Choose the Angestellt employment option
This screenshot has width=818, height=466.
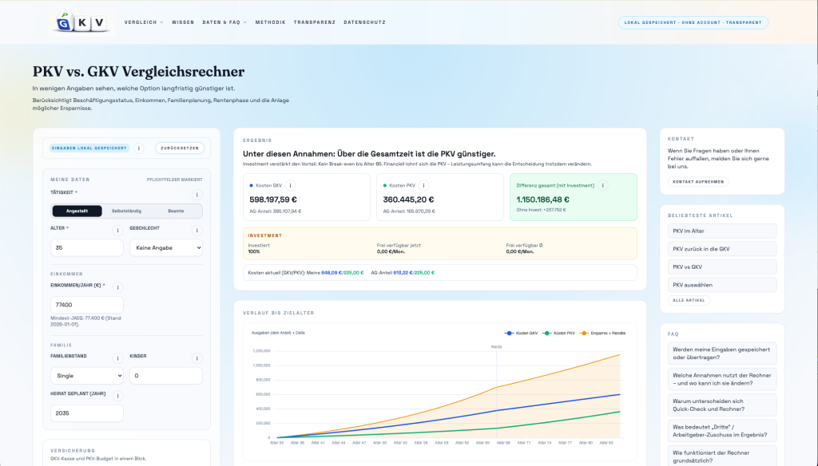pos(77,211)
